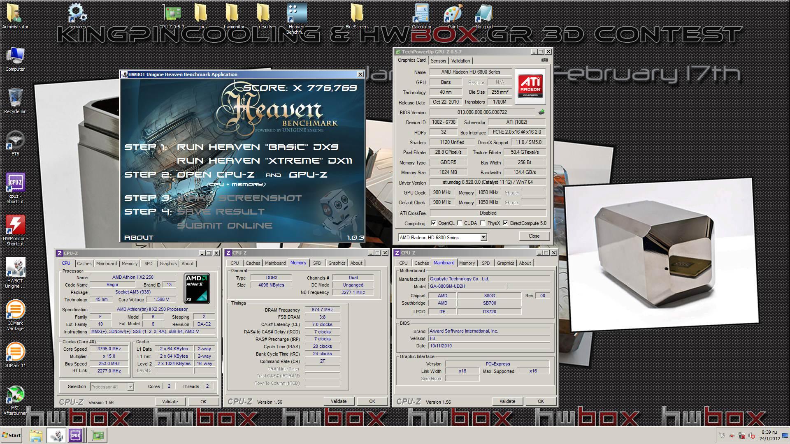Launch the Paint shortcut
Viewport: 790px width, 444px height.
(x=453, y=16)
